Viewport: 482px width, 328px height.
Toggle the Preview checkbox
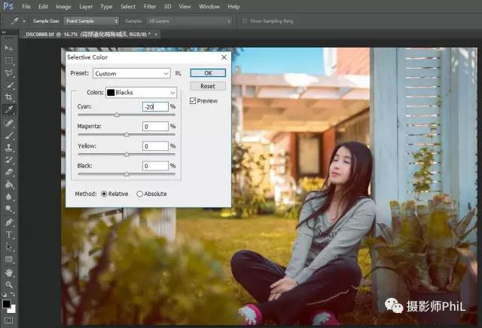tap(193, 100)
